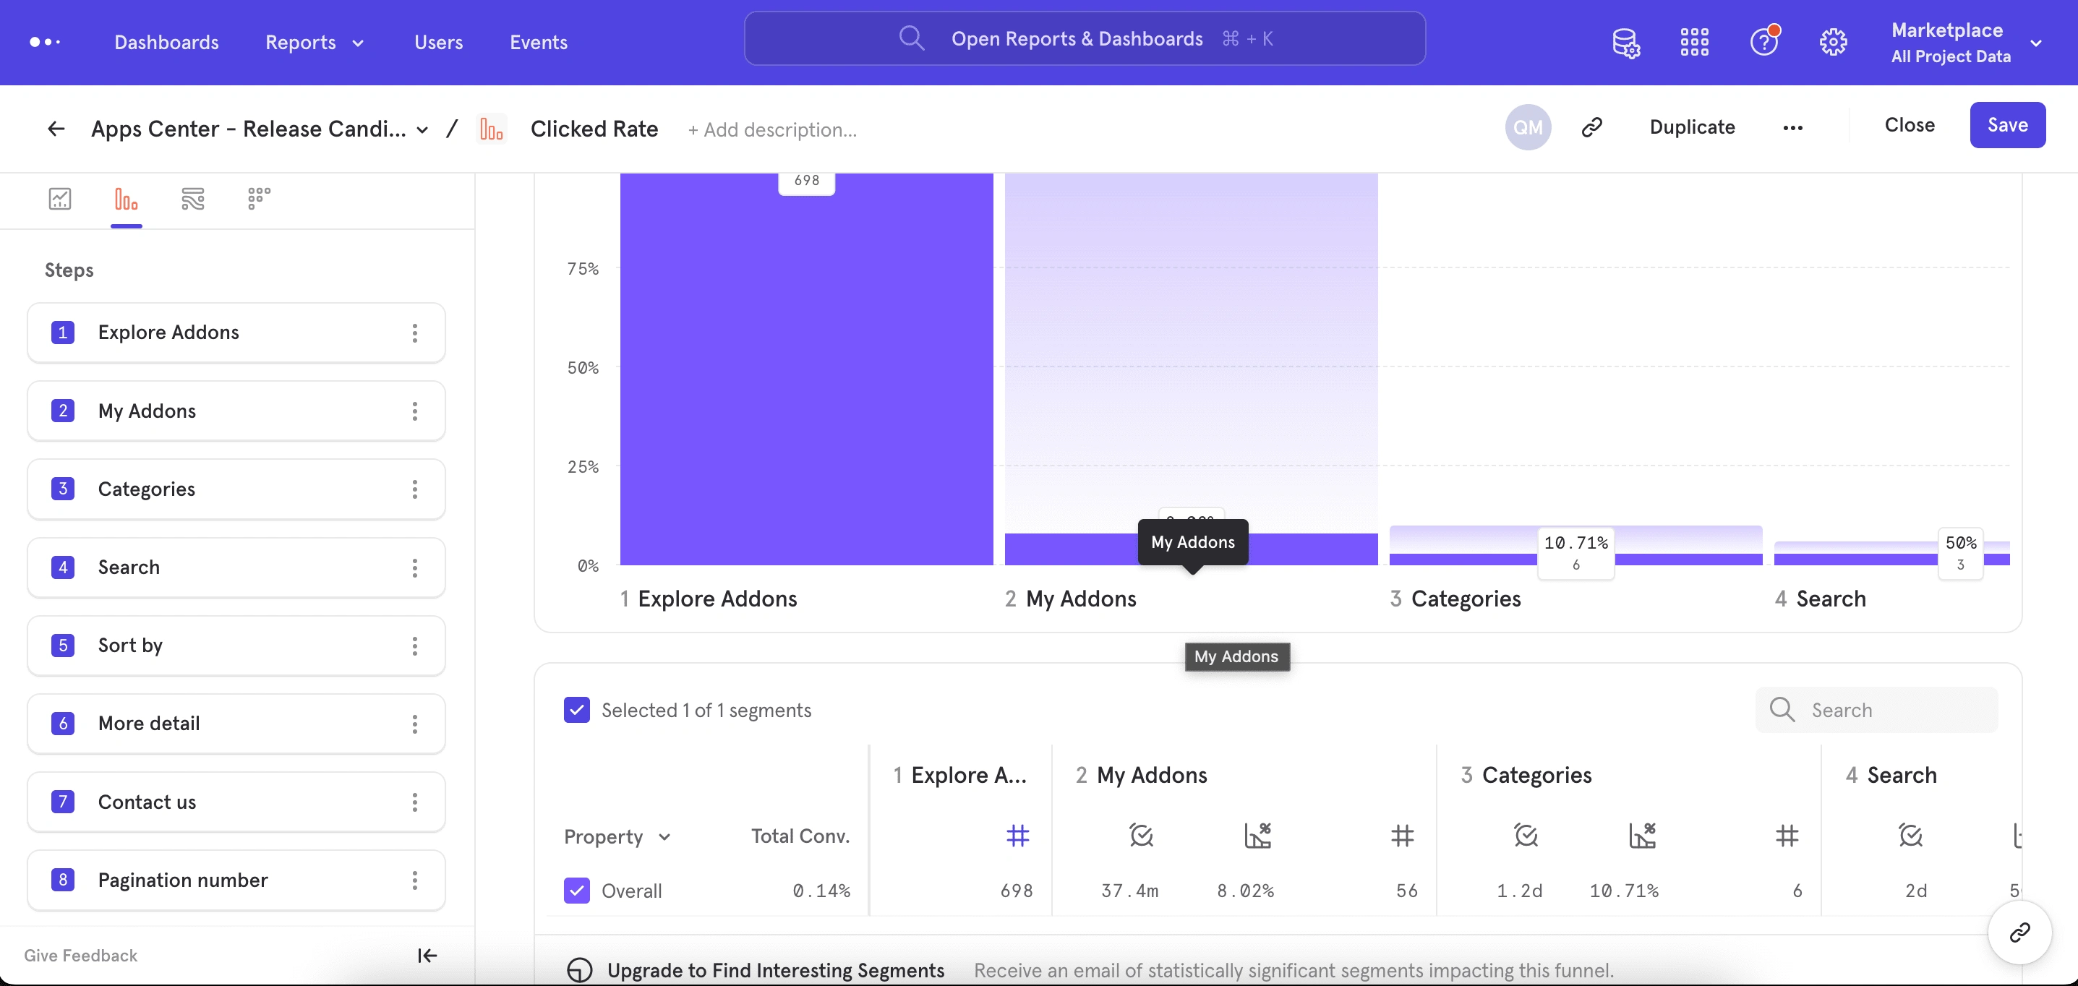2078x986 pixels.
Task: Select Sort by step card
Action: pos(236,646)
